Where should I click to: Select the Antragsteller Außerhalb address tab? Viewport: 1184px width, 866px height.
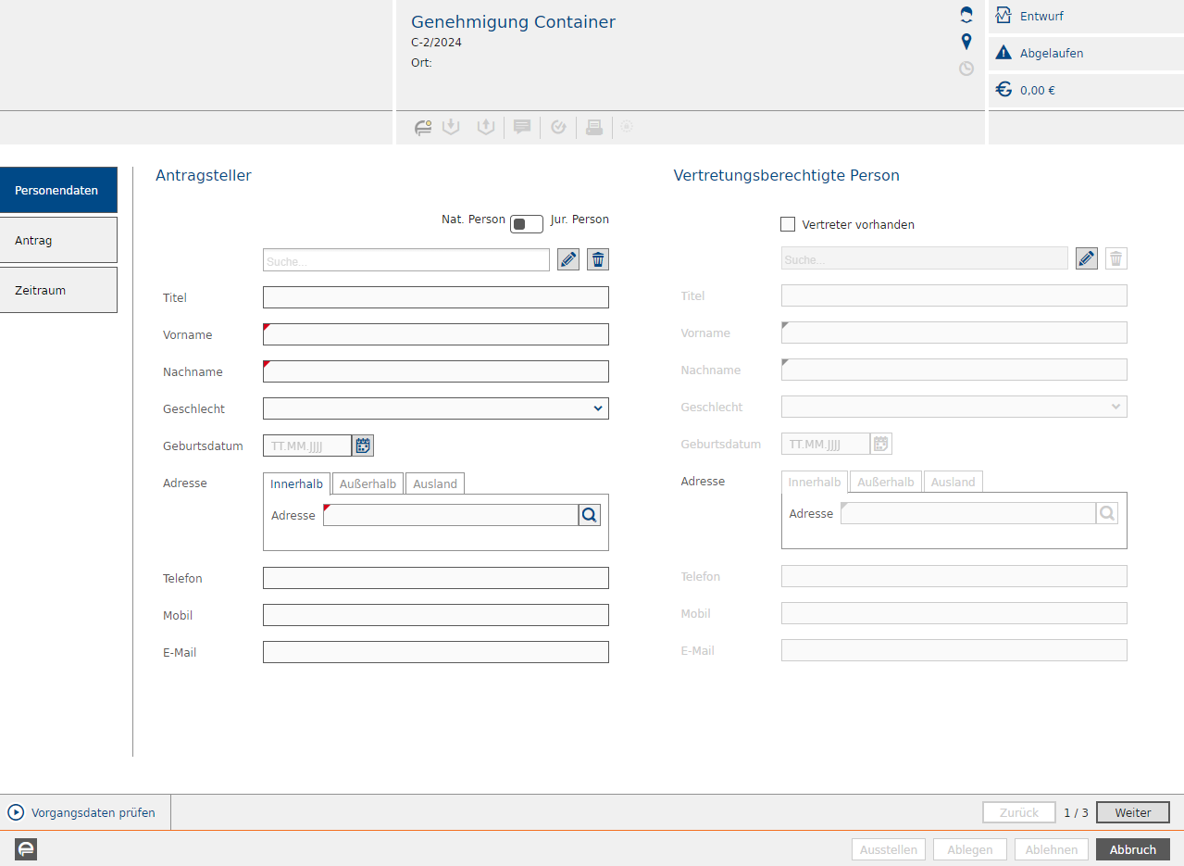pyautogui.click(x=368, y=483)
